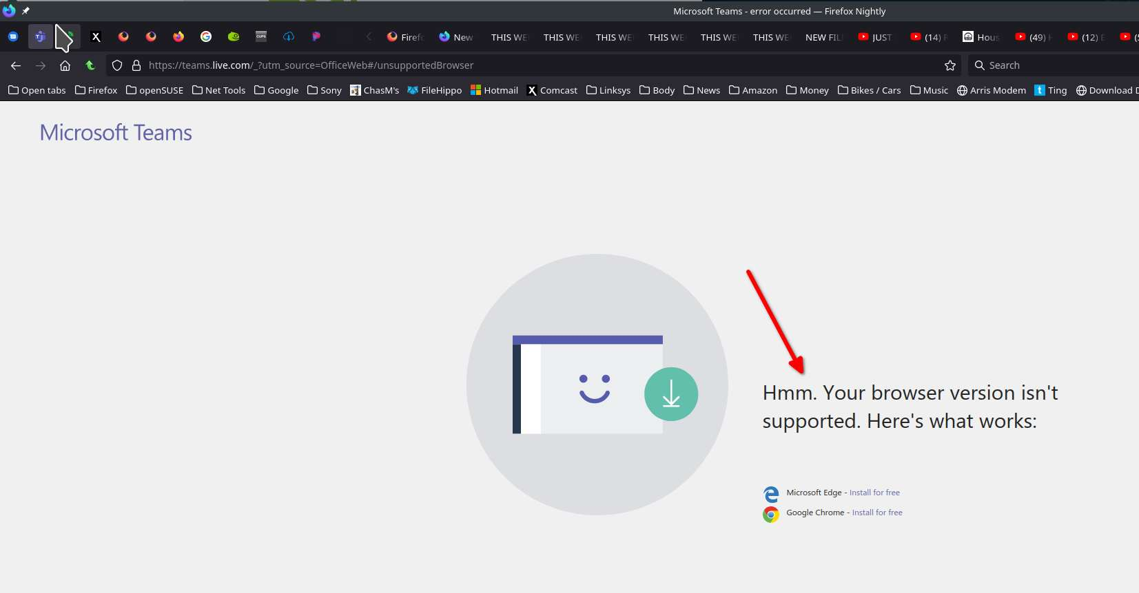Viewport: 1139px width, 593px height.
Task: View site security via the padlock icon
Action: tap(136, 65)
